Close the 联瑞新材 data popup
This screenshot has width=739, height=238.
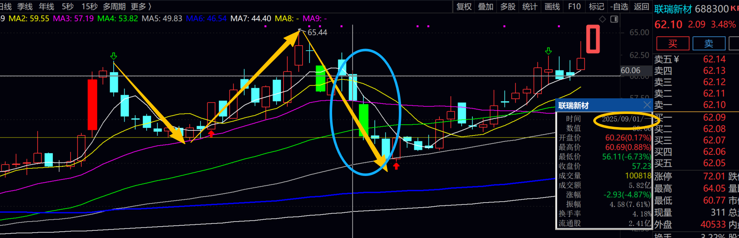coord(647,105)
